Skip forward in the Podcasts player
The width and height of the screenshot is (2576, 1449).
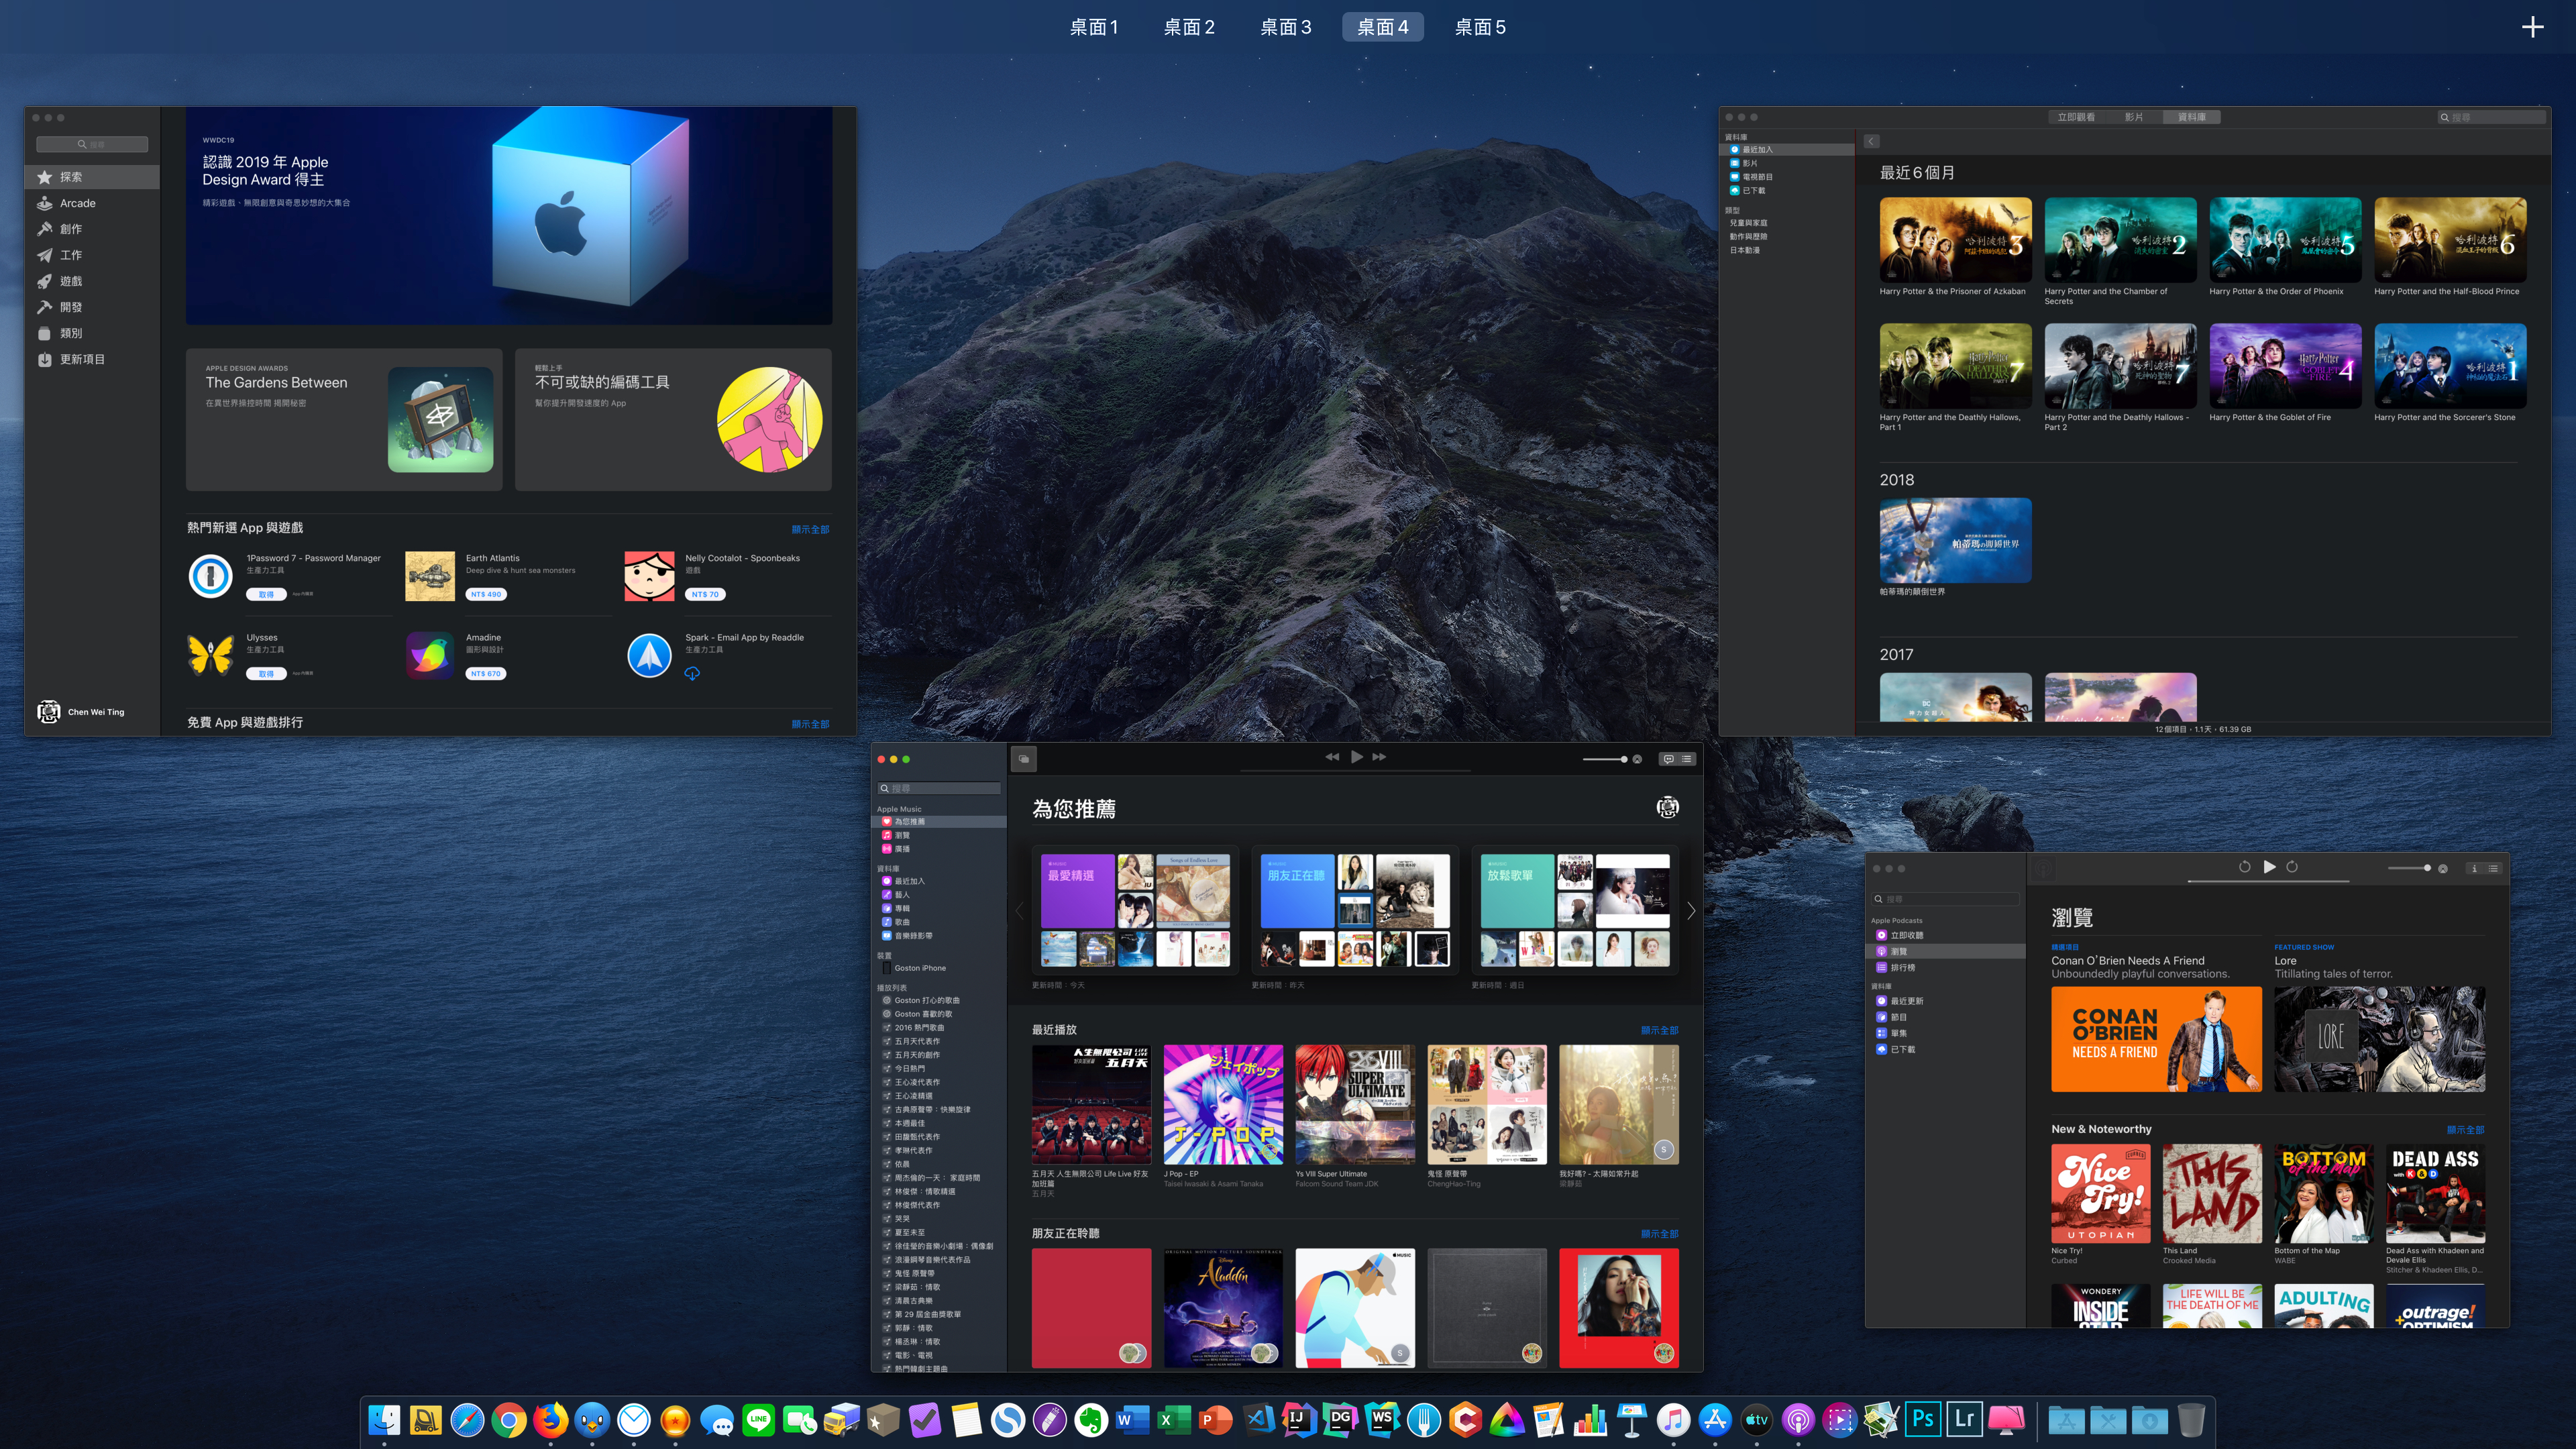(x=2292, y=867)
